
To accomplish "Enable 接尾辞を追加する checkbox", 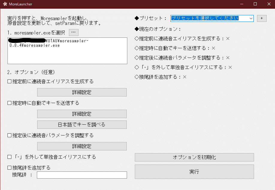I will (10, 168).
